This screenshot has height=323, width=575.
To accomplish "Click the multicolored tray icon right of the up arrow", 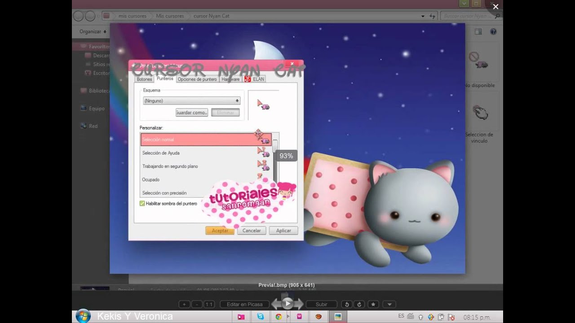I will [x=431, y=317].
